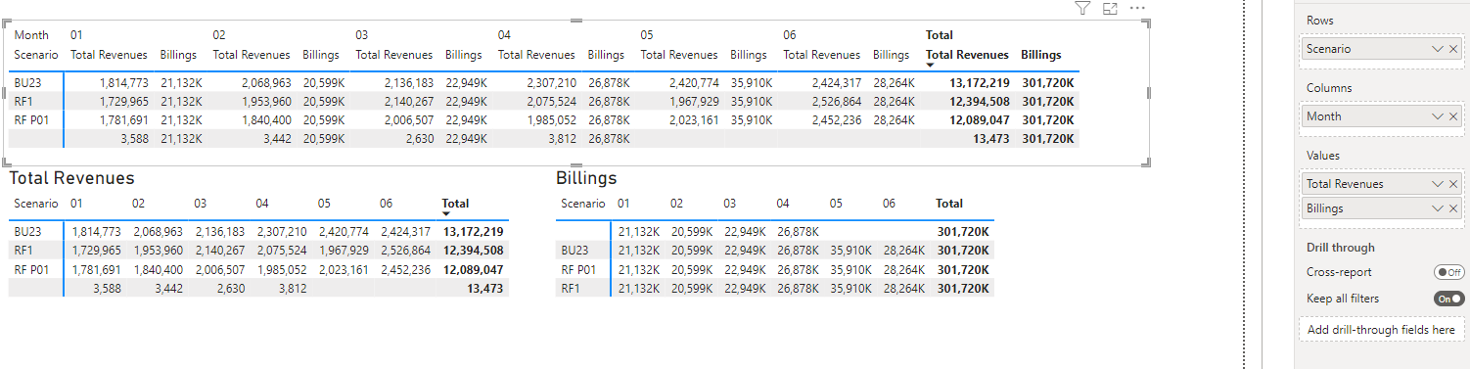Click the Focus mode icon

click(1110, 8)
